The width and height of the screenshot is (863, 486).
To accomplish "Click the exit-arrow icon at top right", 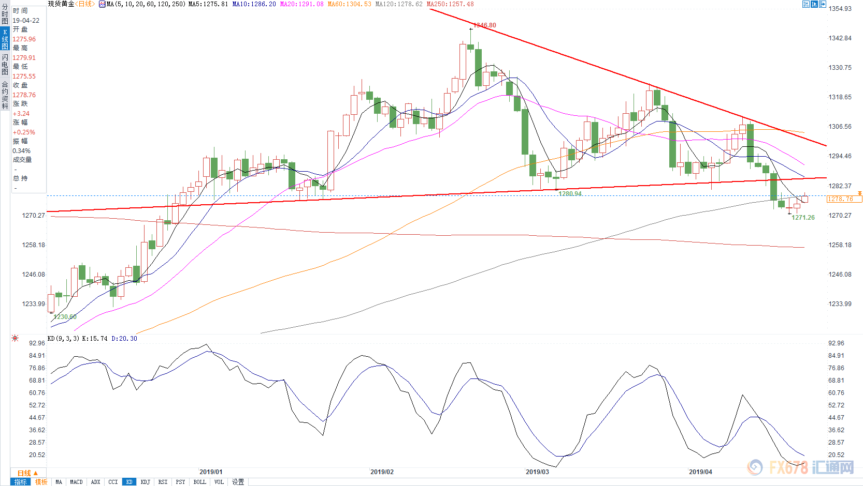I will [x=823, y=4].
